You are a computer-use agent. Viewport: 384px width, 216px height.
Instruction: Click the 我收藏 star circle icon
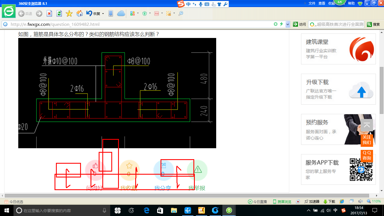click(x=129, y=170)
